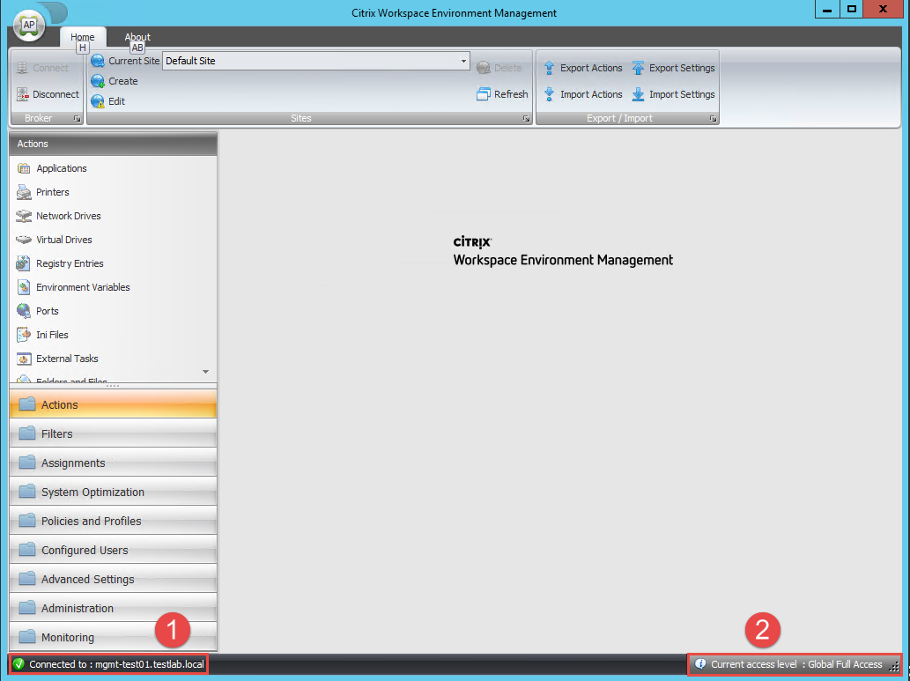
Task: Click the access level info icon
Action: click(x=700, y=663)
